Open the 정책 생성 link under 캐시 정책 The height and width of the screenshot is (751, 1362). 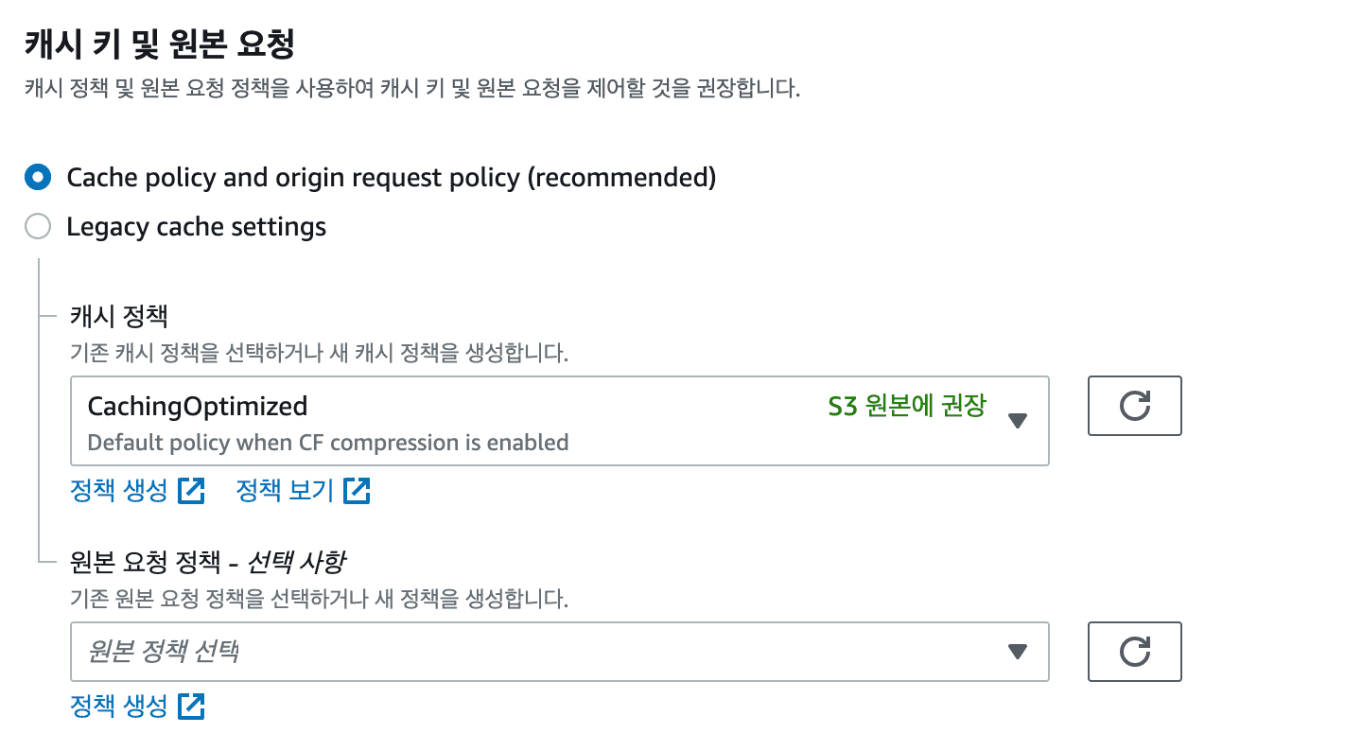tap(119, 491)
